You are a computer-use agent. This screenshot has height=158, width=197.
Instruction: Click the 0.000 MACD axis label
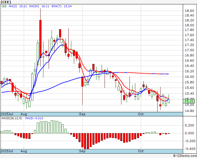click(x=189, y=133)
